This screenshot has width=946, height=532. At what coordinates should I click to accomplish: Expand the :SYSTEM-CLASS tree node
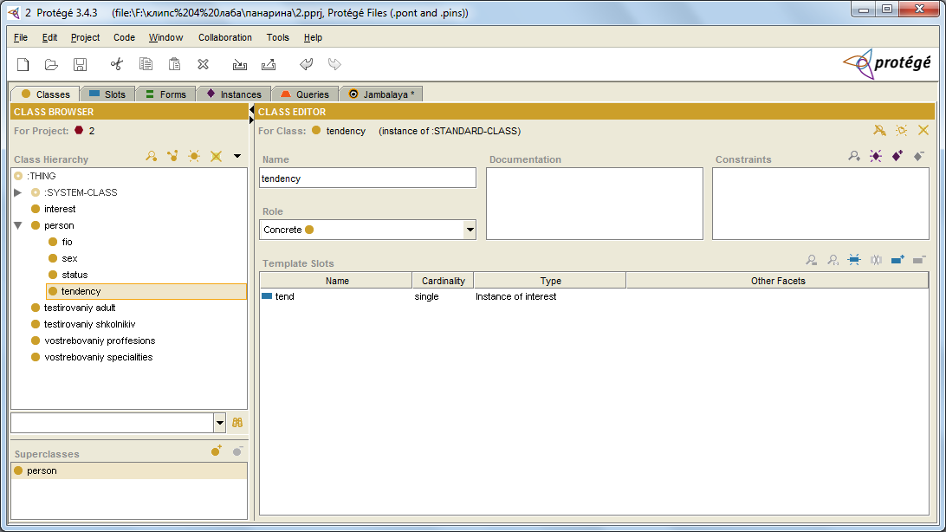coord(18,192)
